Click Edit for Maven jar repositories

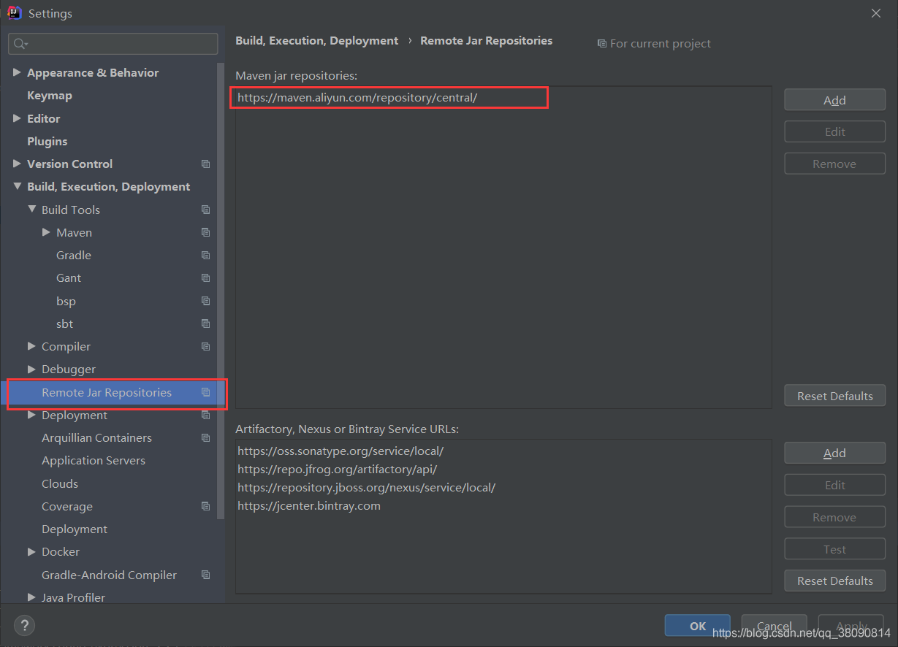point(834,131)
